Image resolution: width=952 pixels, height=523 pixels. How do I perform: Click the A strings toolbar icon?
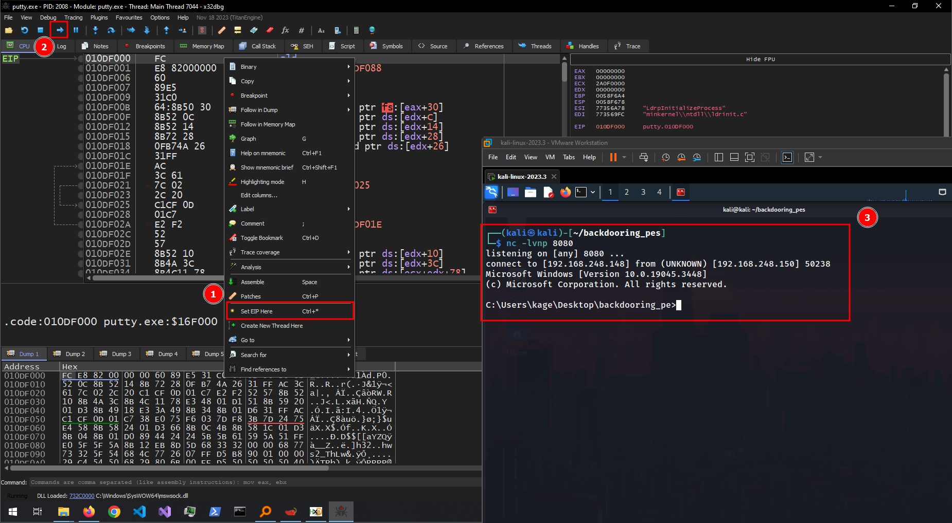321,30
